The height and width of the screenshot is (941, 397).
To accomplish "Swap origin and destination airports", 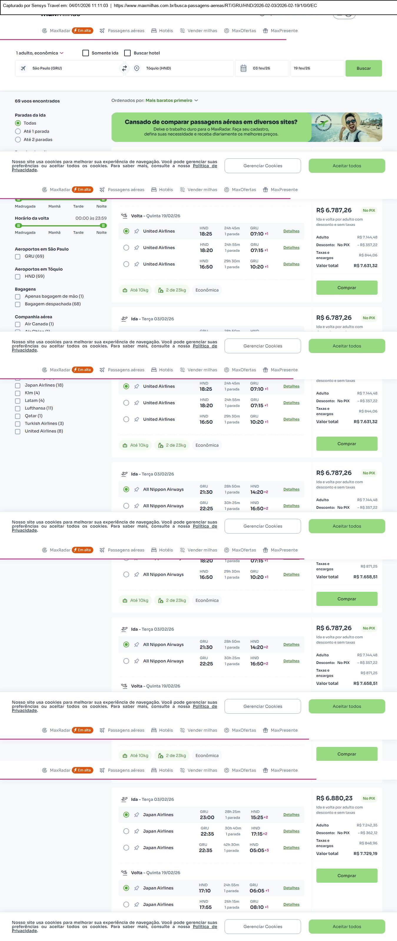I will click(x=124, y=68).
